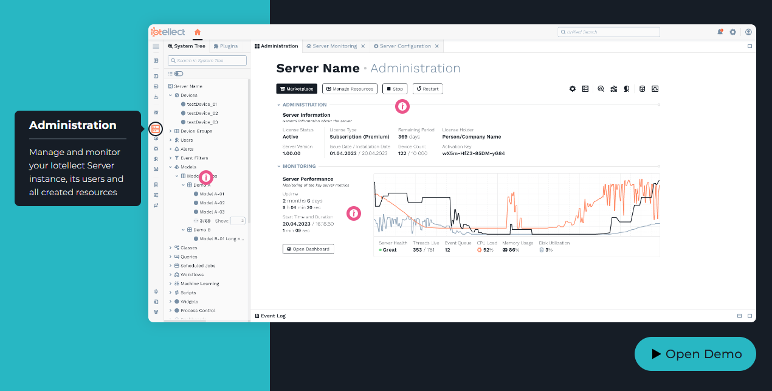Open the user profile icon

point(748,32)
